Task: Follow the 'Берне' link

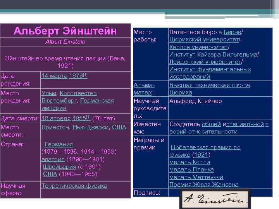Action: point(232,32)
